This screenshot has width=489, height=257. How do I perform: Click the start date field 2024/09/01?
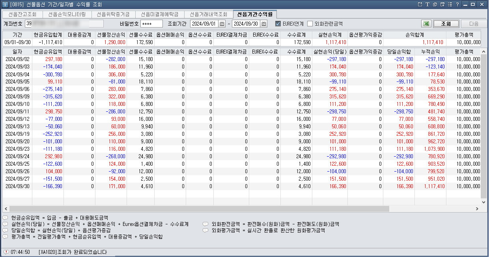(205, 24)
